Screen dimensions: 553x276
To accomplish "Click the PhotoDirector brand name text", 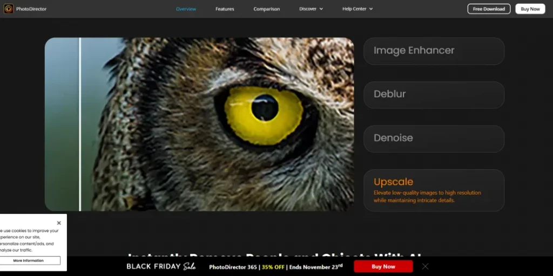I will (x=31, y=9).
